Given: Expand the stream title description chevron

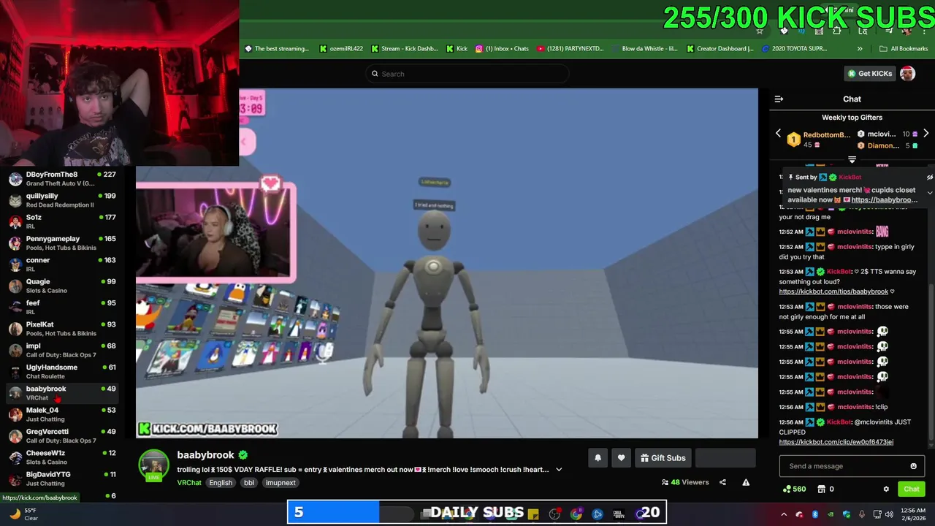Looking at the screenshot, I should pyautogui.click(x=559, y=470).
